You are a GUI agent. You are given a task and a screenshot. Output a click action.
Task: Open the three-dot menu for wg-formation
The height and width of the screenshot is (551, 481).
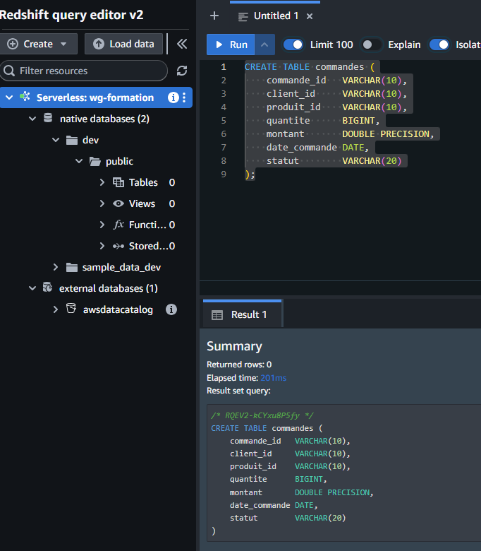(x=184, y=97)
